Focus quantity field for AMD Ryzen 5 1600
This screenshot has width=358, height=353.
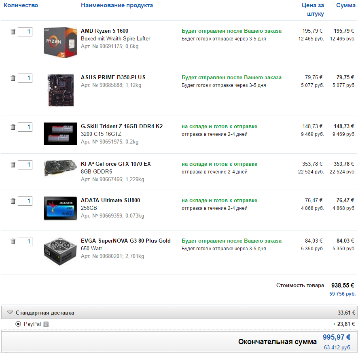point(25,32)
